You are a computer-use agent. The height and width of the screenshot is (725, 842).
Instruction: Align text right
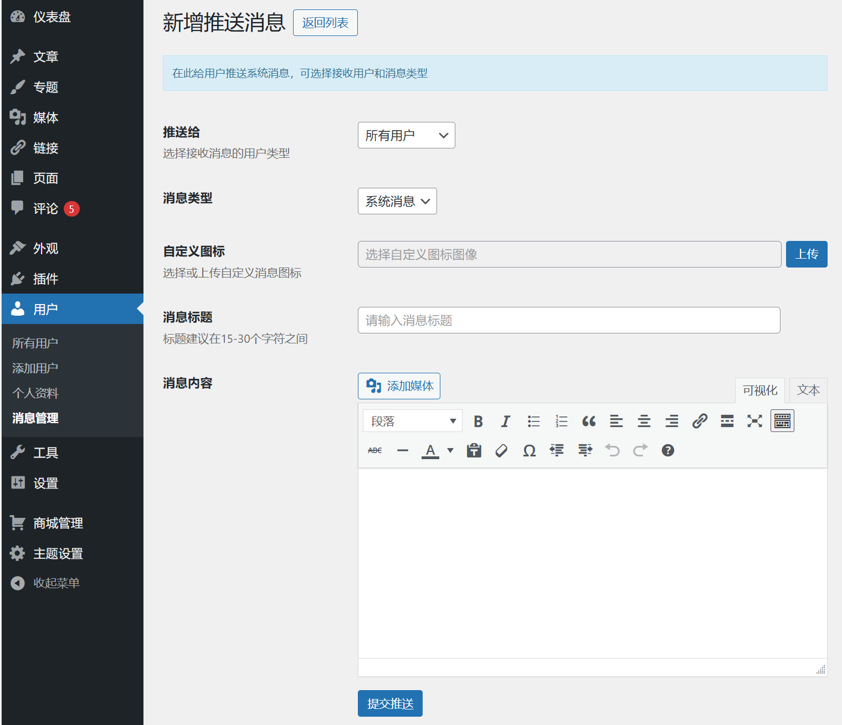(672, 421)
